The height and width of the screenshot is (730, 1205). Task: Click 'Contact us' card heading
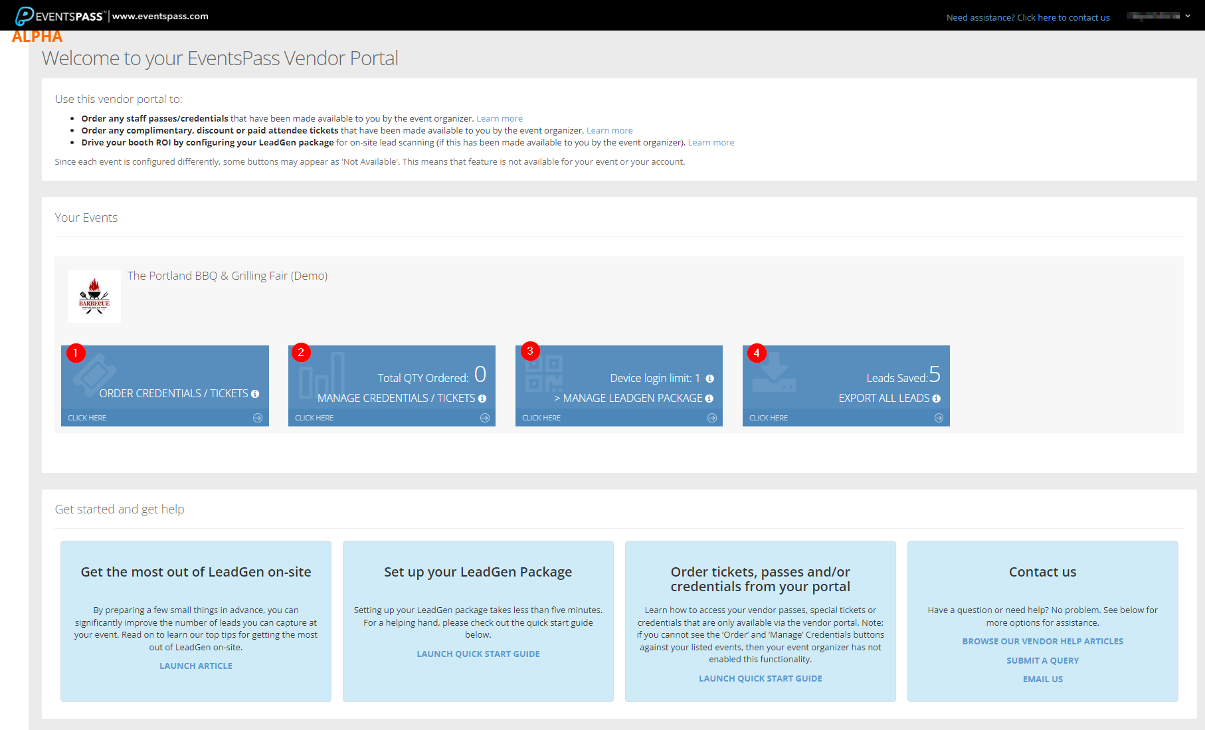click(x=1043, y=572)
